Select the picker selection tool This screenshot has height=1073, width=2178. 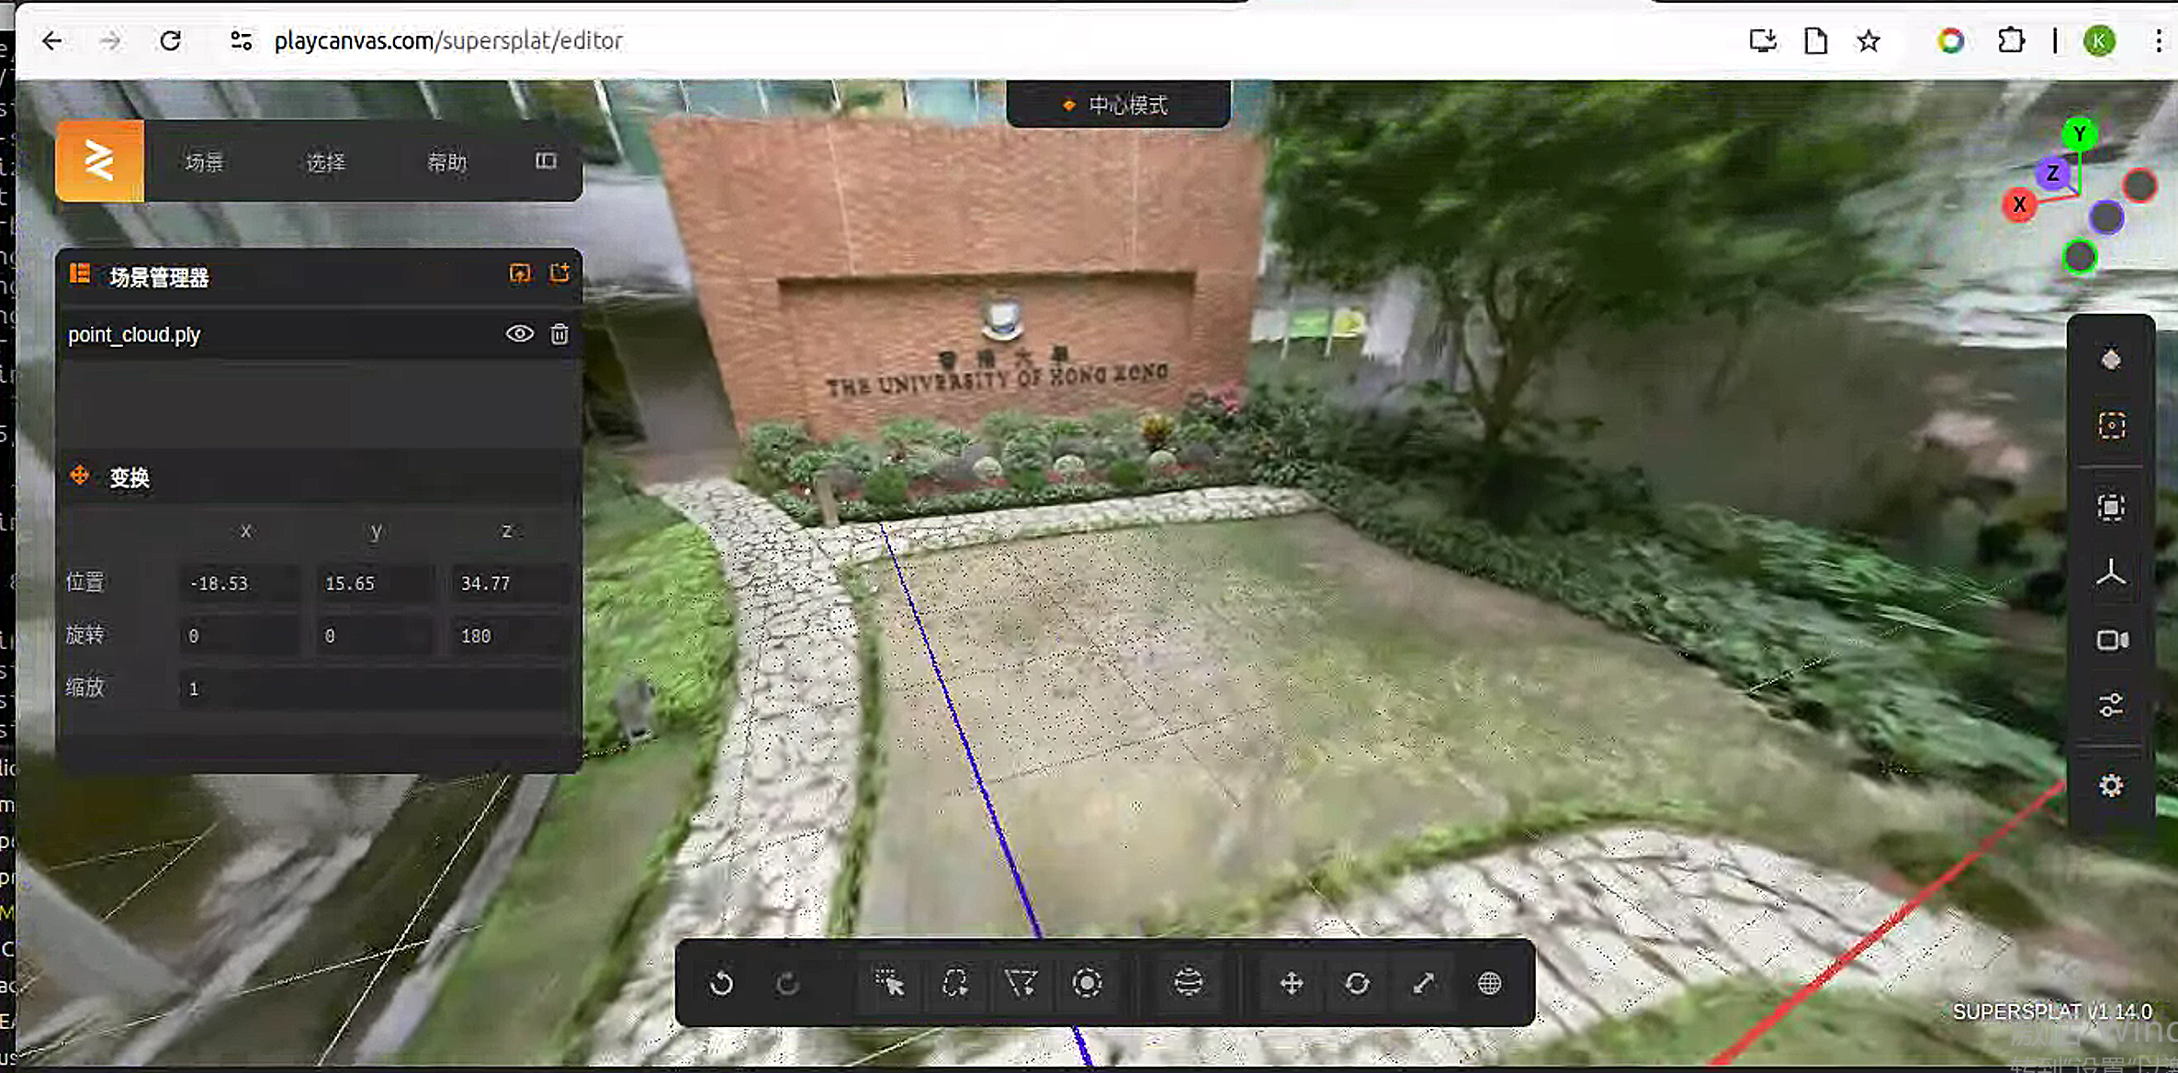889,983
